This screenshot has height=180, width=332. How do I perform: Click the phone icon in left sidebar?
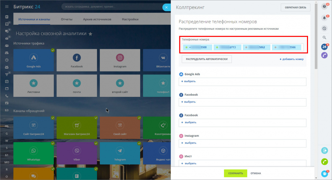point(7,96)
